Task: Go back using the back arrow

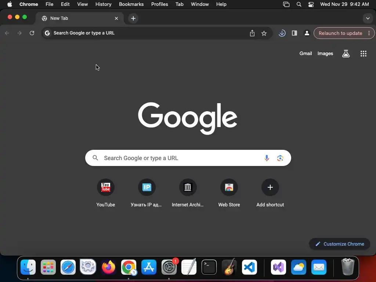Action: pos(7,33)
